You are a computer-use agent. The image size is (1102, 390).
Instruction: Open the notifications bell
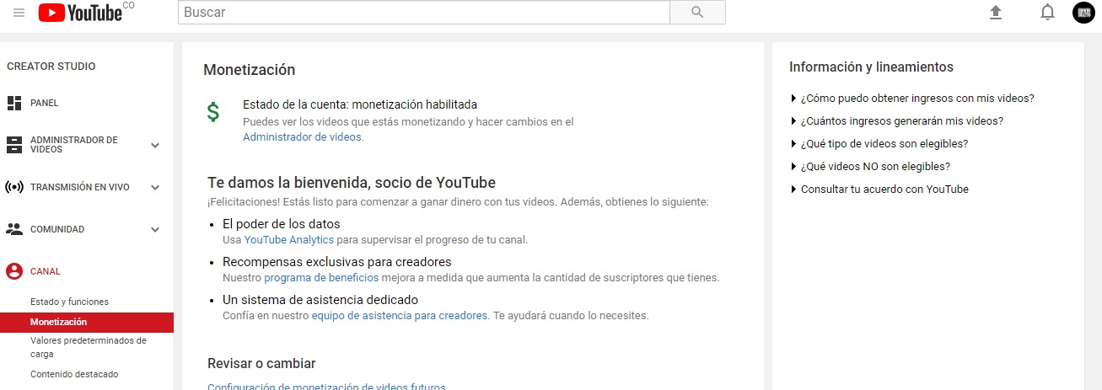pos(1047,13)
